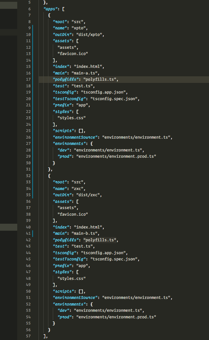The height and width of the screenshot is (340, 209).
Task: Click the "favicon.ico" entry on line 13
Action: click(x=73, y=54)
